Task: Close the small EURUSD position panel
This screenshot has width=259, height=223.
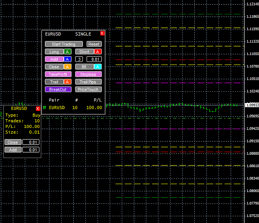Action: click(38, 108)
